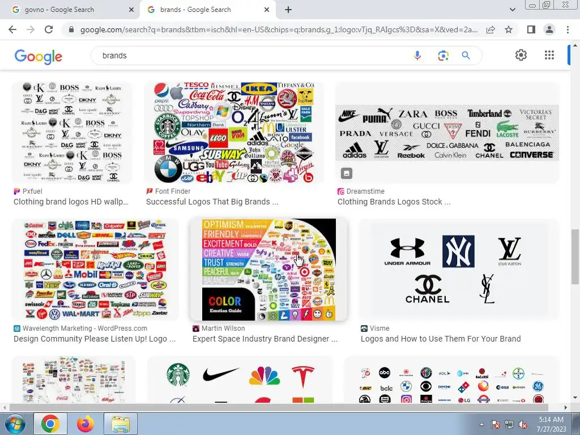
Task: Submit search with the magnifier icon
Action: pos(466,56)
